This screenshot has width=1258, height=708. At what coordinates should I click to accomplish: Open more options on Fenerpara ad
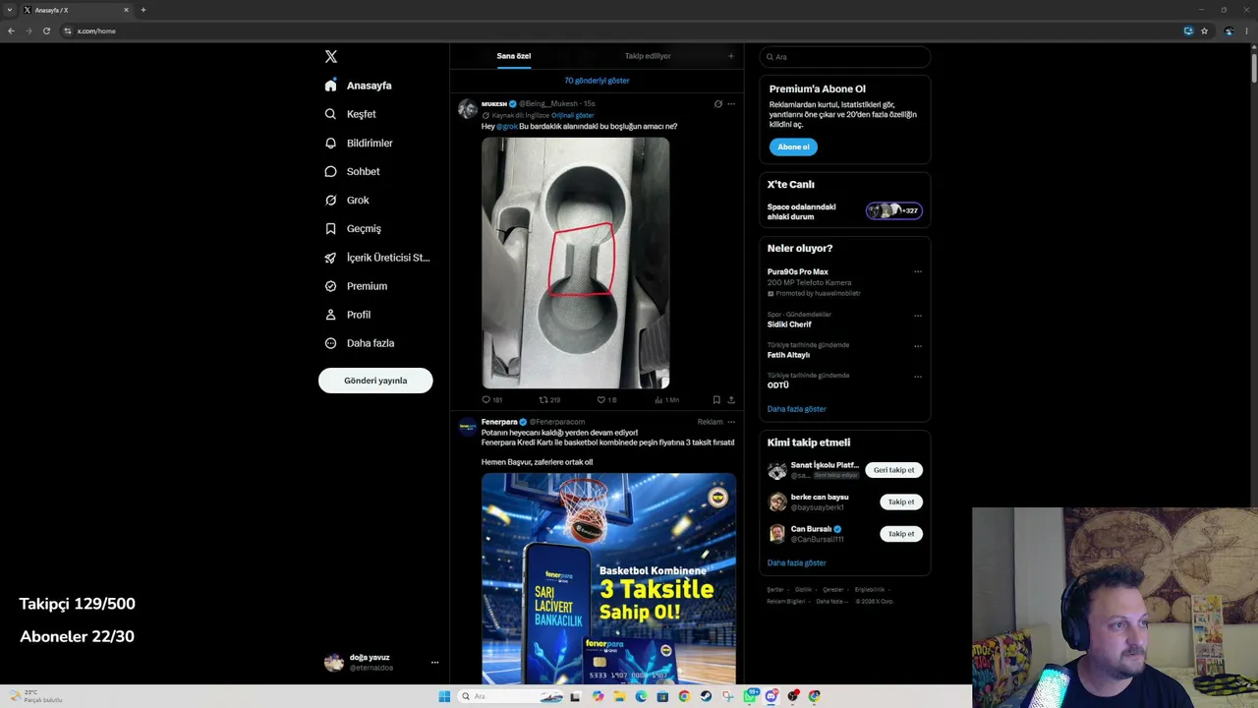[x=731, y=422]
